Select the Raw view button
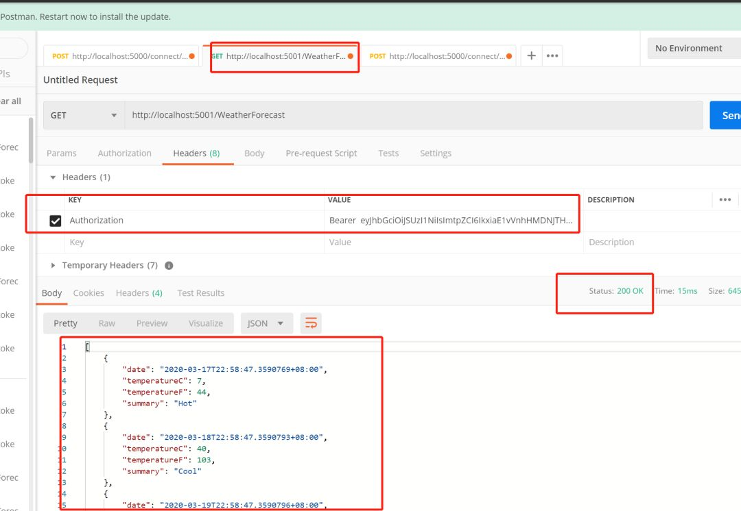The height and width of the screenshot is (511, 741). pyautogui.click(x=107, y=323)
